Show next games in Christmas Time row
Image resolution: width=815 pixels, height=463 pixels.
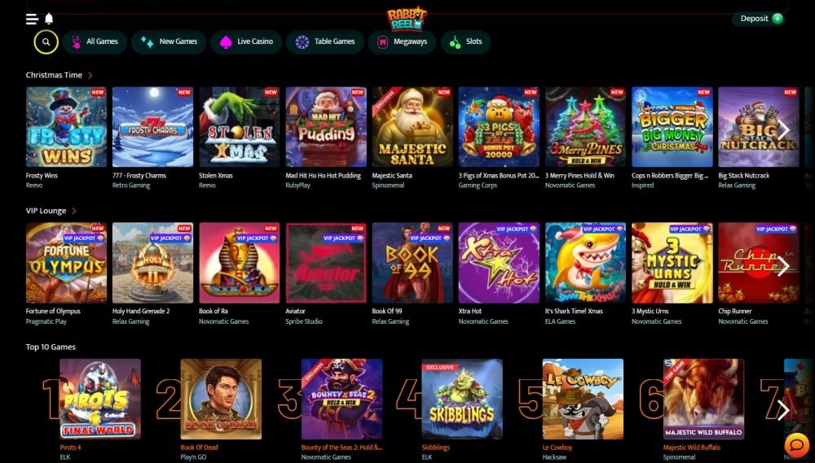[x=783, y=129]
